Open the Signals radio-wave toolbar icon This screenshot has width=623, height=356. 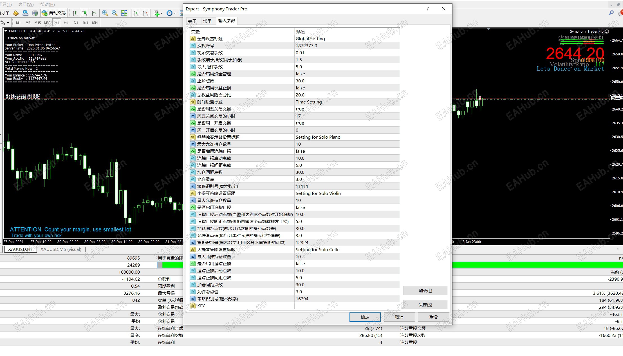pos(35,13)
